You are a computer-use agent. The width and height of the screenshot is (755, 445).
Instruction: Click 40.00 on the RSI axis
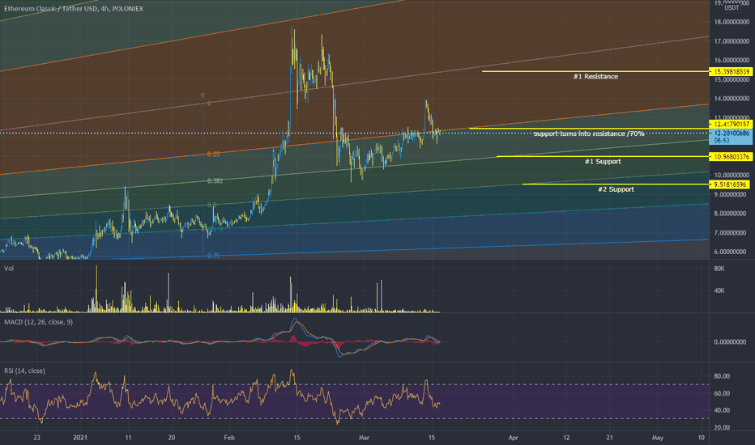(722, 410)
